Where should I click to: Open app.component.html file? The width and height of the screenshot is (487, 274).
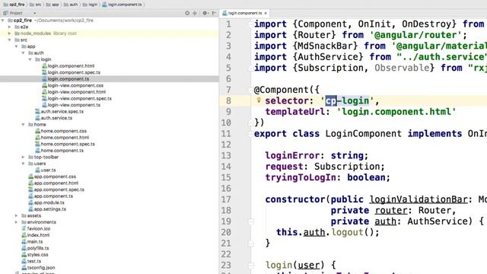pos(53,183)
